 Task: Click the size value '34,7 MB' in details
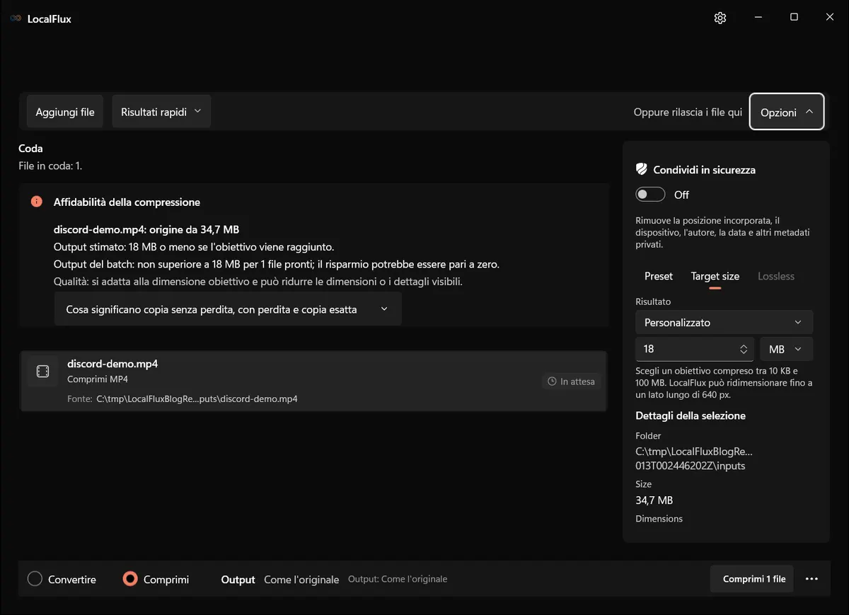[654, 500]
